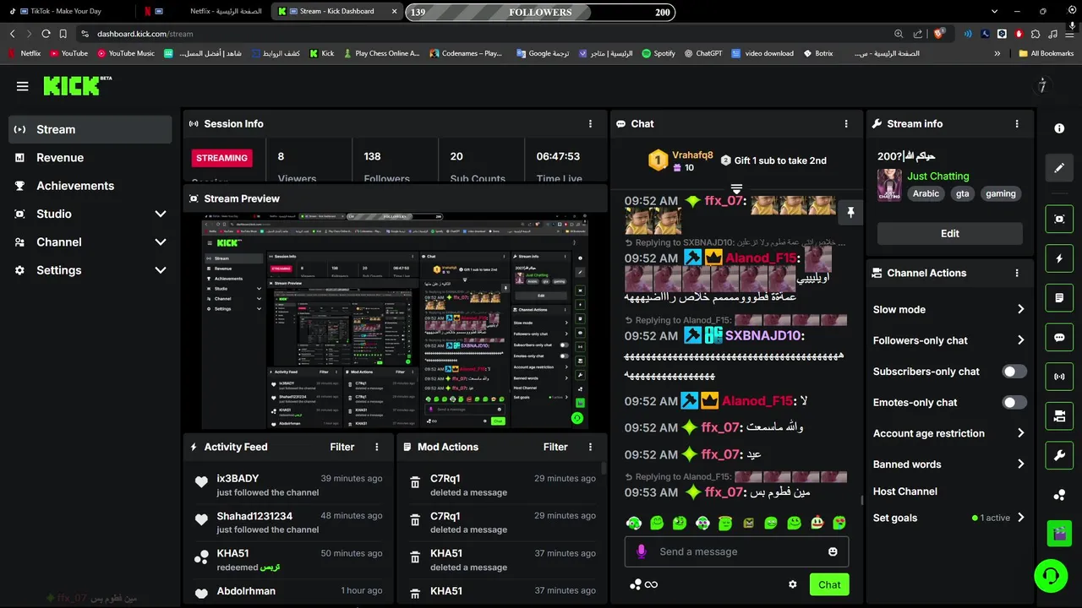This screenshot has height=608, width=1082.
Task: Open the emoji picker smiley in message box
Action: point(833,551)
